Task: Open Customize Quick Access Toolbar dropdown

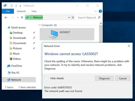Action: click(20, 6)
